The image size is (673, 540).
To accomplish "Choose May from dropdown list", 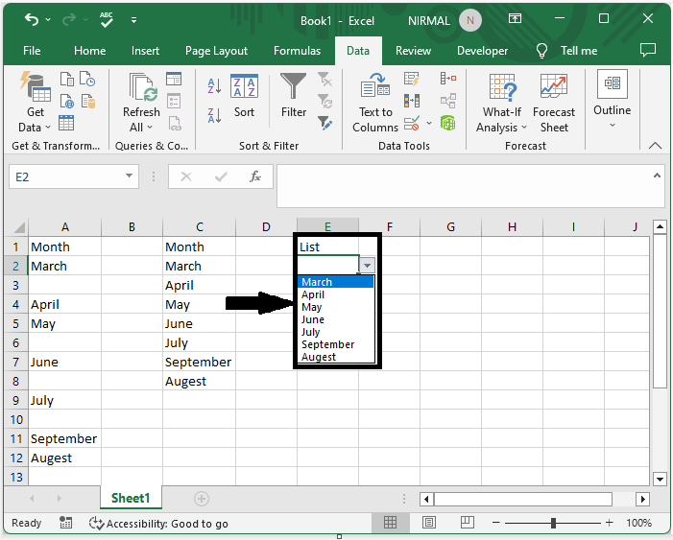I will pyautogui.click(x=336, y=307).
